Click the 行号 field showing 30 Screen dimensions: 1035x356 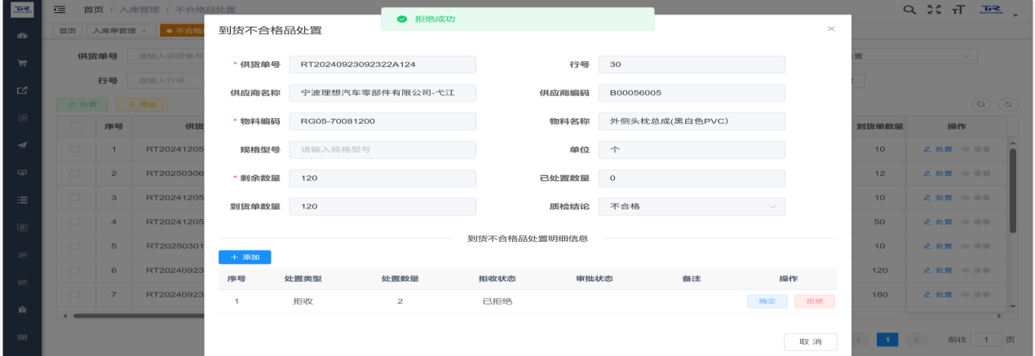click(x=692, y=64)
